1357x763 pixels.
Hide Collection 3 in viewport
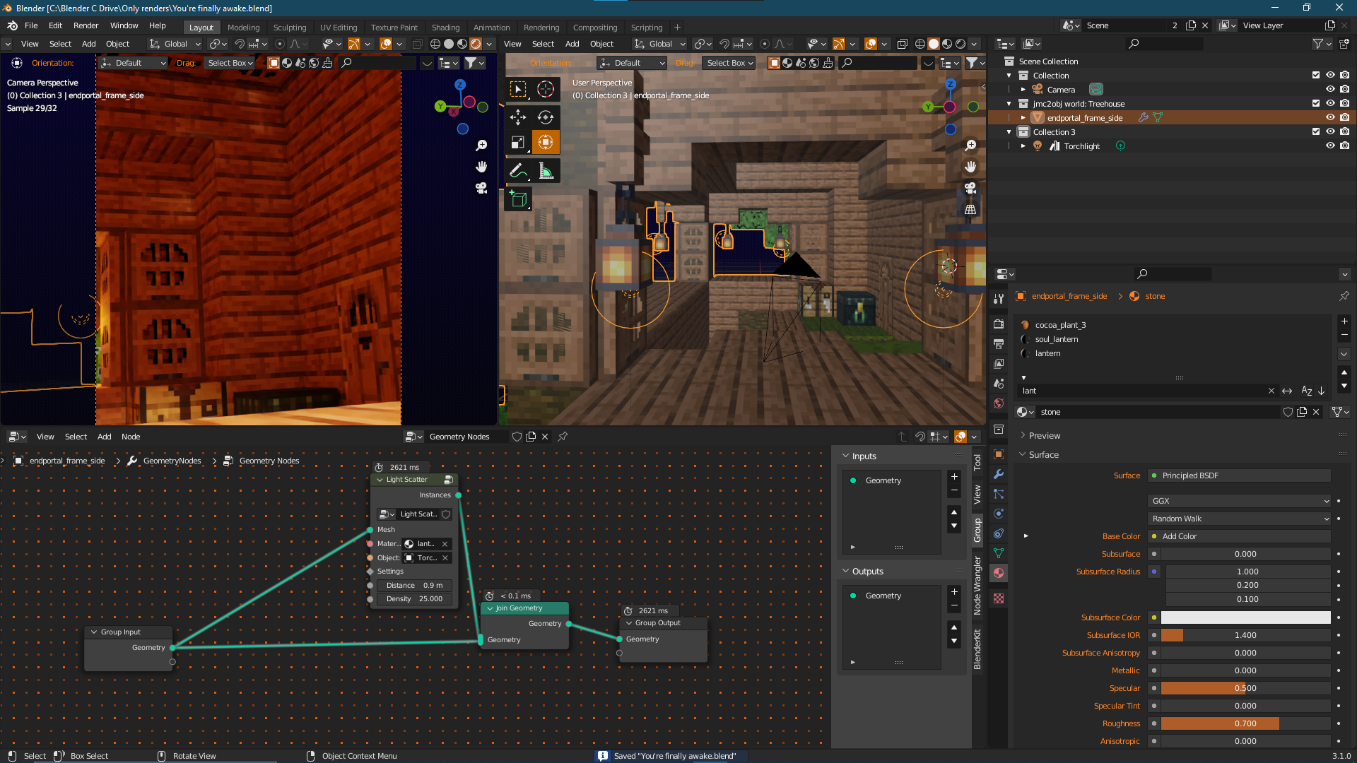[x=1330, y=132]
